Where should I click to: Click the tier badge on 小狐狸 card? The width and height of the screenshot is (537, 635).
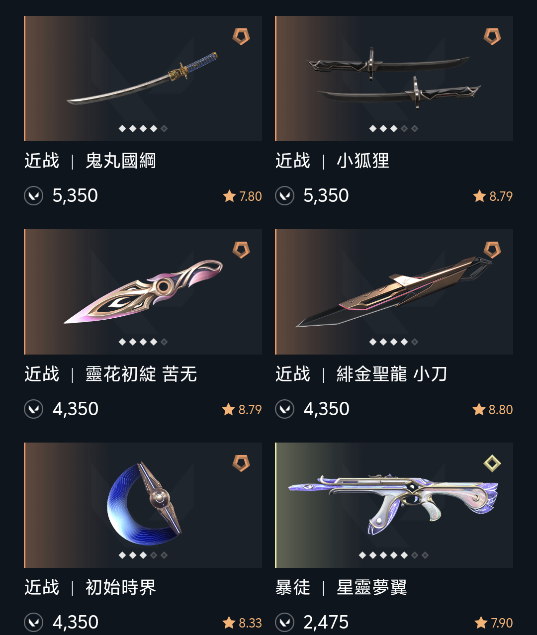(x=492, y=36)
